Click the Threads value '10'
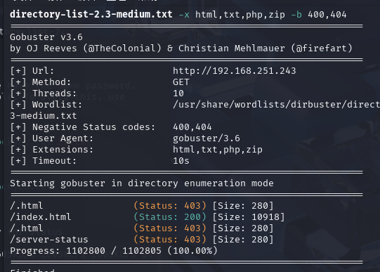380x272 pixels. (x=178, y=93)
